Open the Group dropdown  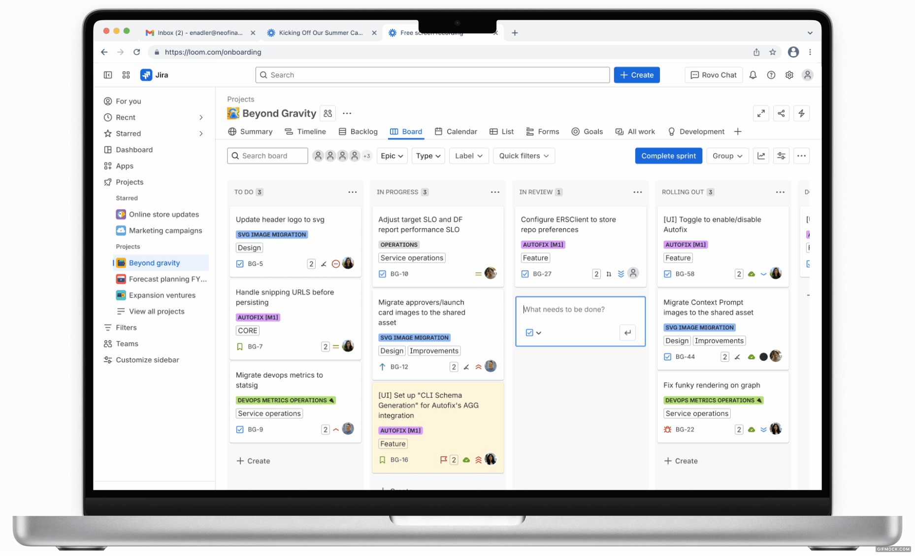coord(727,156)
